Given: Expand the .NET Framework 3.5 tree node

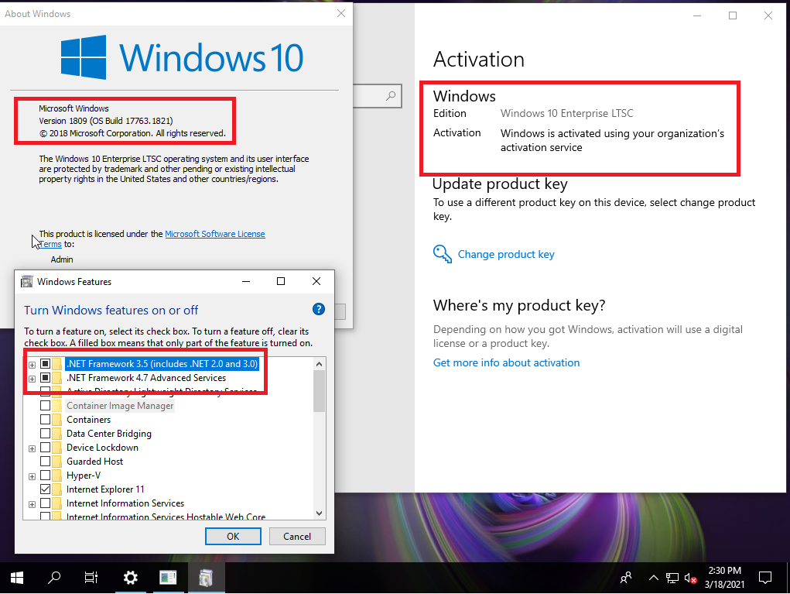Looking at the screenshot, I should pos(32,365).
